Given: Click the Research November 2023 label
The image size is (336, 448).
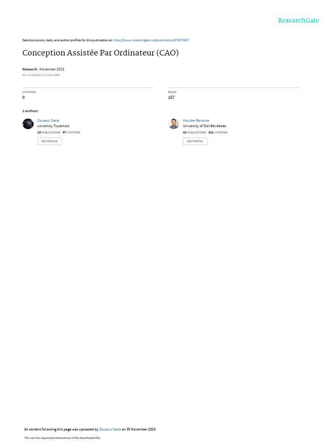Looking at the screenshot, I should pos(43,70).
